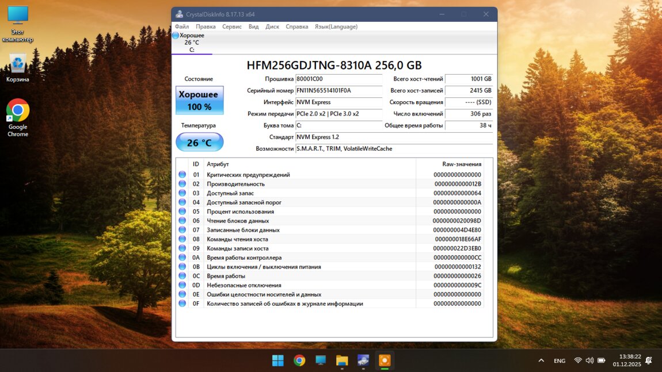Screen dimensions: 662x372
Task: Click the Серийный номер value field
Action: point(338,91)
